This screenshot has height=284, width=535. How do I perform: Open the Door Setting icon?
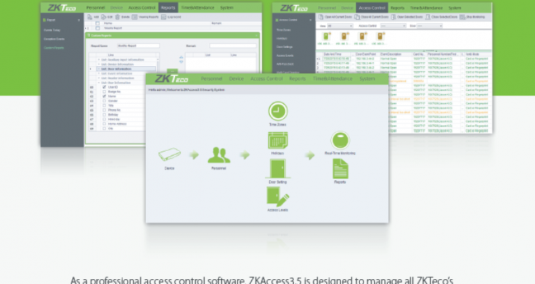click(x=277, y=169)
